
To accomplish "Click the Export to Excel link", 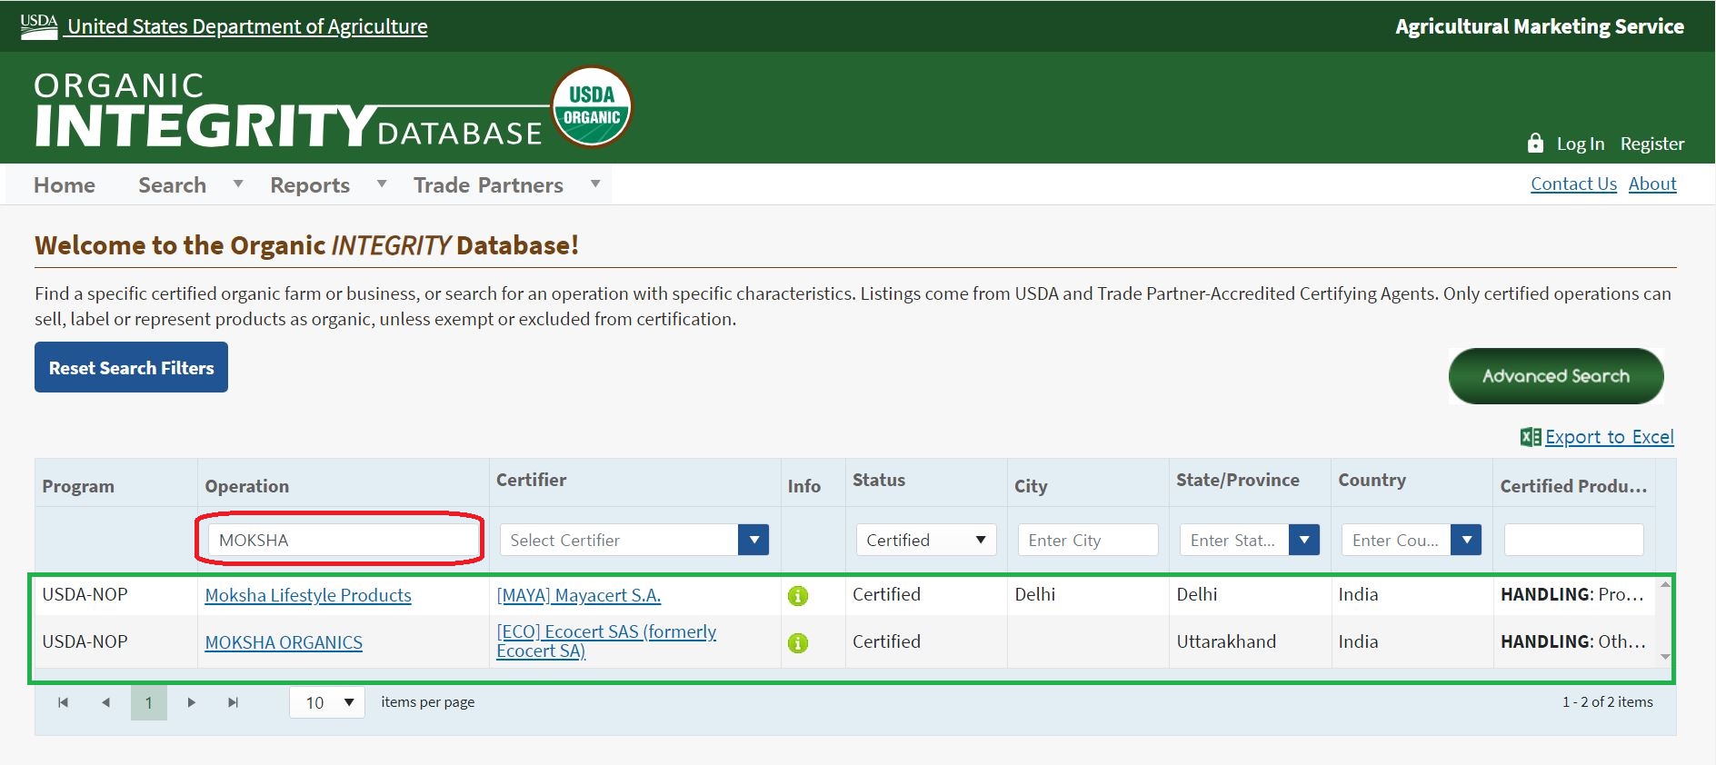I will click(x=1610, y=437).
